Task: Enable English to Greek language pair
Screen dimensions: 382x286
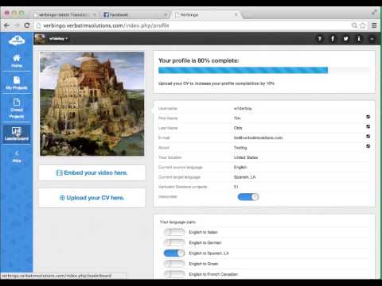Action: (174, 264)
